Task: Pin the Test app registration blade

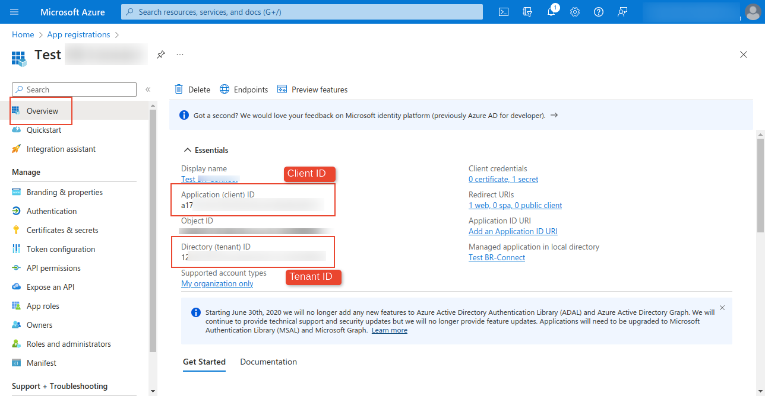Action: click(x=161, y=55)
